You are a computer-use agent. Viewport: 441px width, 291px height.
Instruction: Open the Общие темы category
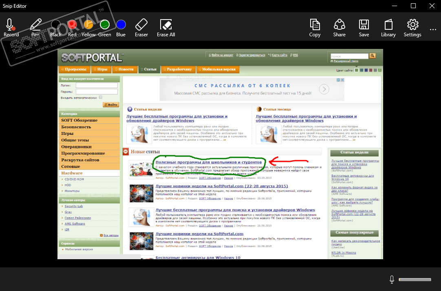[x=89, y=140]
